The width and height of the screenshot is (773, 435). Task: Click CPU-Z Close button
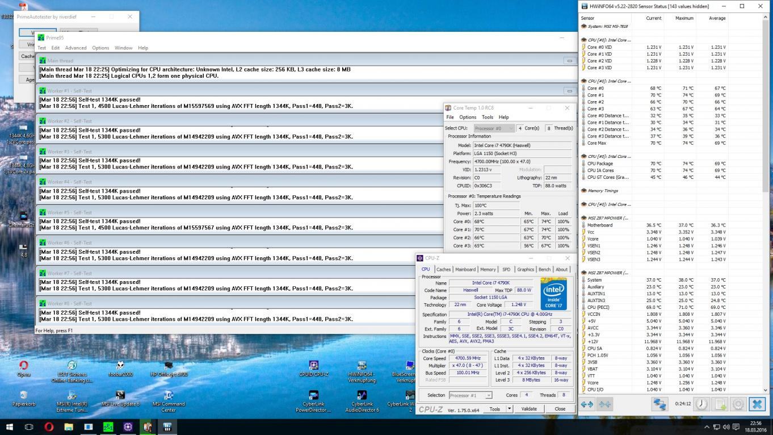coord(560,409)
